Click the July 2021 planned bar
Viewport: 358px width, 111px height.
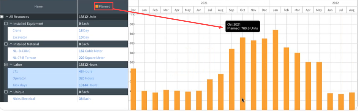tap(210, 95)
